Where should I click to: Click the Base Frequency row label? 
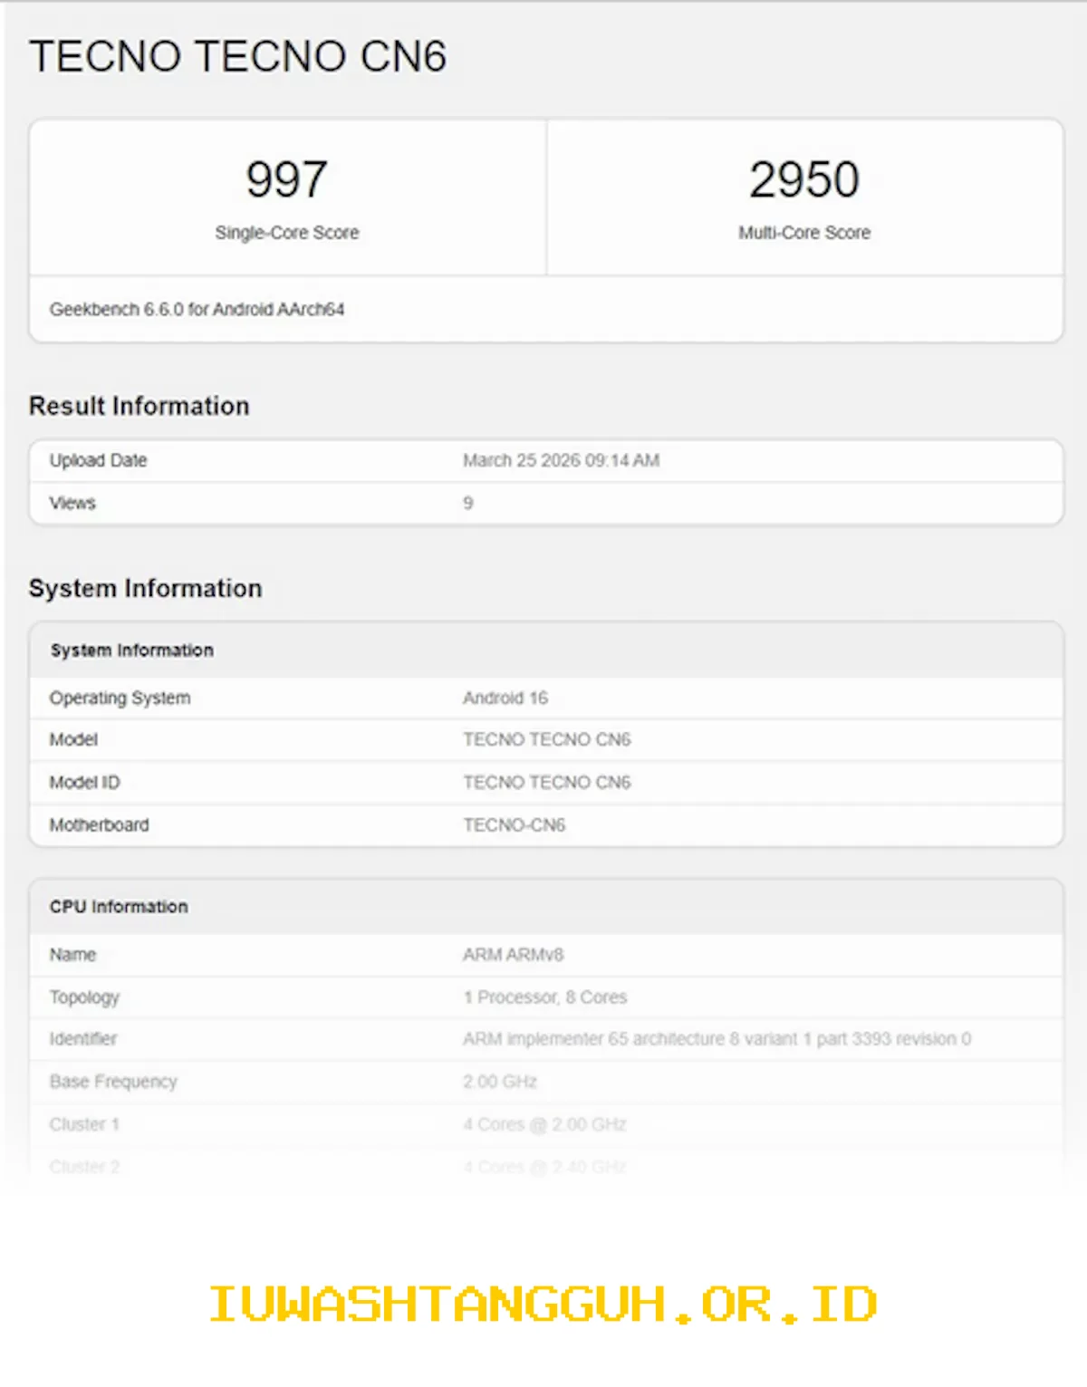[113, 1081]
